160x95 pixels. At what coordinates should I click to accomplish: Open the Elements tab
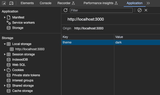(x=27, y=3)
